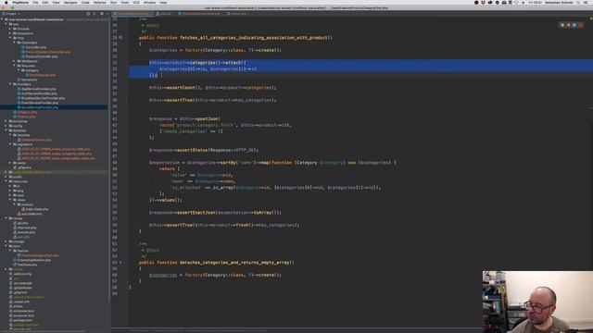Click the detaches_categories_and_returns_empty_array function name
Viewport: 593px width, 333px height.
[x=237, y=263]
